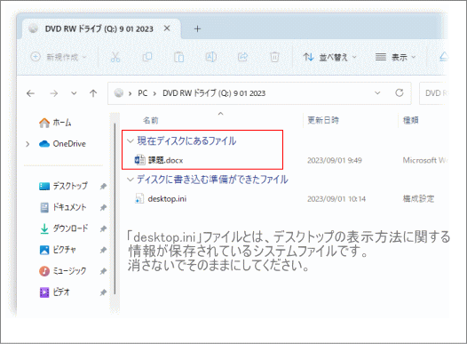
Task: Click the refresh button
Action: 400,93
